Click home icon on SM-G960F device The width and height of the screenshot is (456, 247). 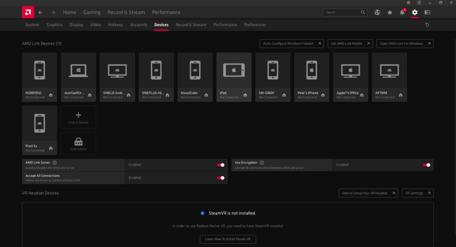(284, 95)
